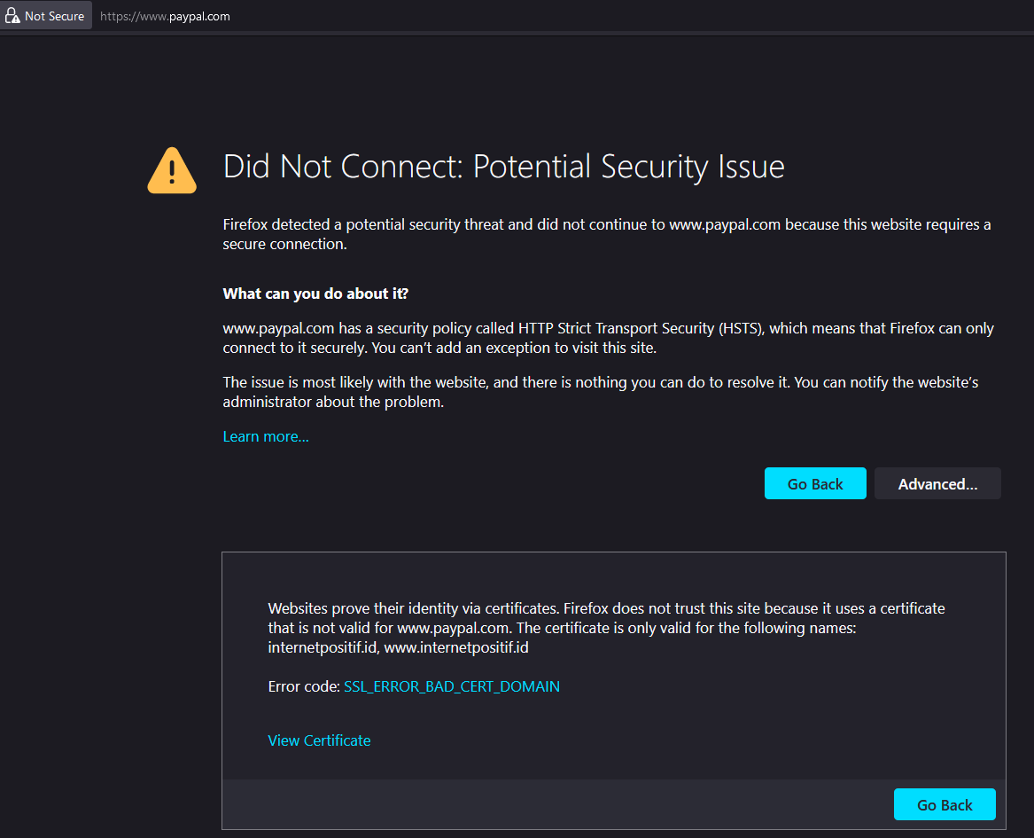Screen dimensions: 1034x838
Task: Click the 'What can you do about it?' heading
Action: pos(315,294)
